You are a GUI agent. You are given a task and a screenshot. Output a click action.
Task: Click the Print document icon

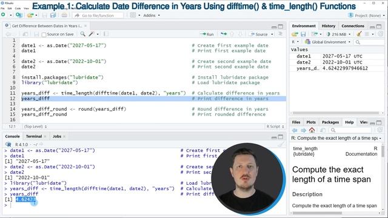[x=64, y=15]
